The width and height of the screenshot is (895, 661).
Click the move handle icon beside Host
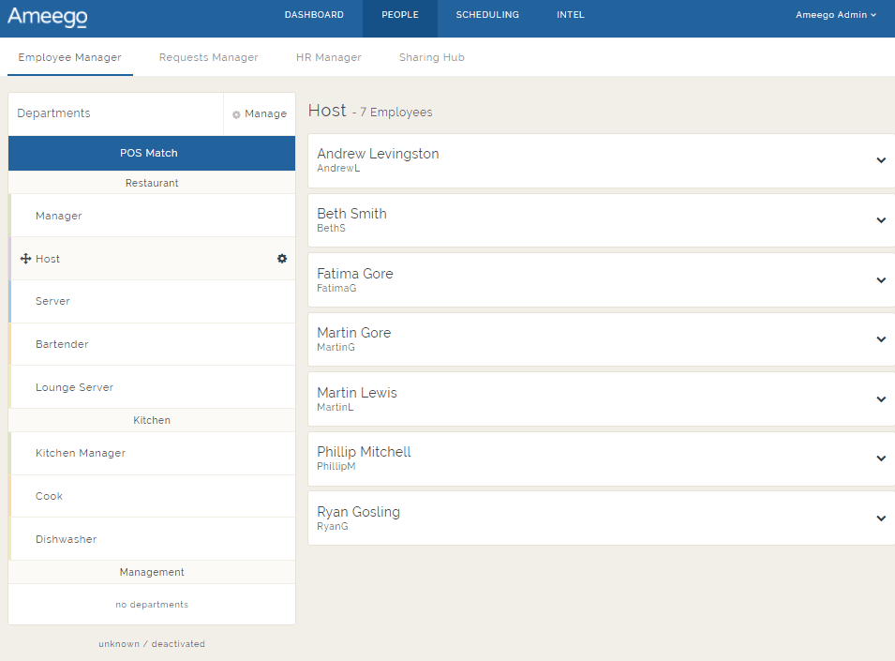coord(25,259)
